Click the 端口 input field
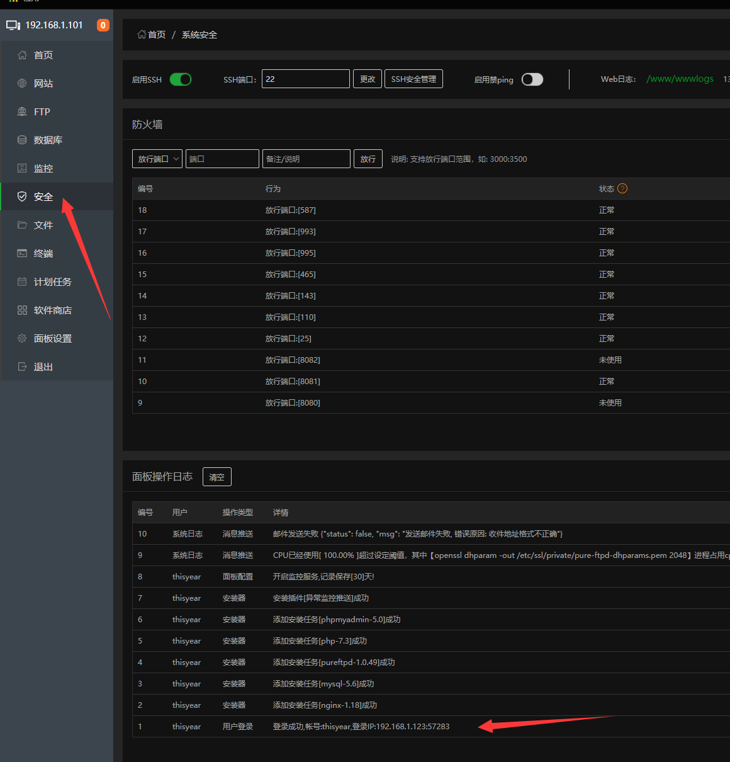Image resolution: width=730 pixels, height=762 pixels. pos(222,159)
